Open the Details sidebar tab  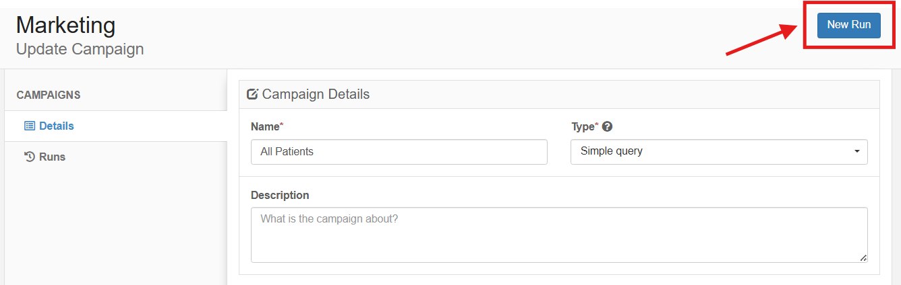(x=115, y=126)
